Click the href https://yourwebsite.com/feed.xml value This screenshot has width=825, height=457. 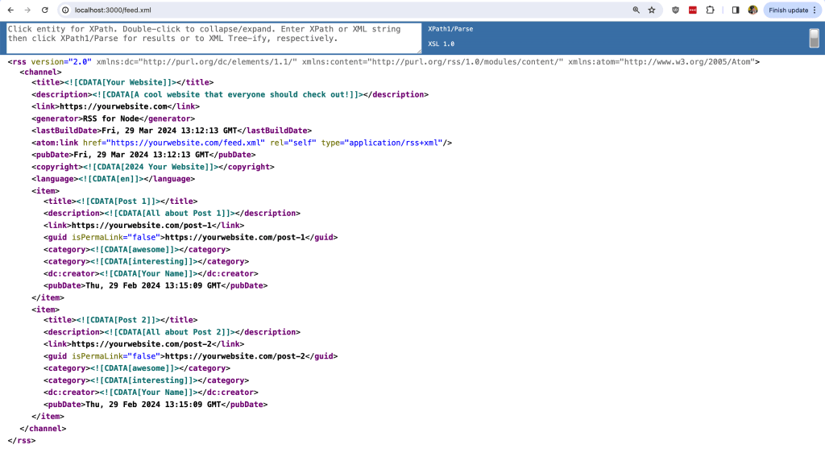coord(186,143)
